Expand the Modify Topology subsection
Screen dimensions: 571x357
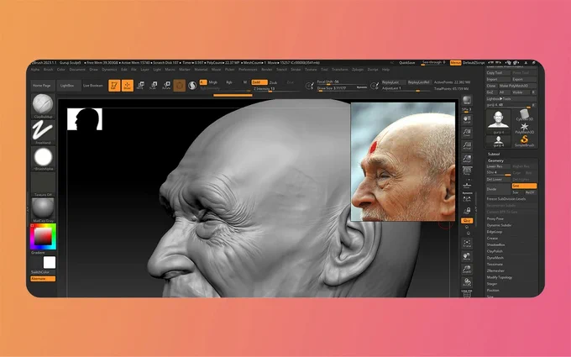click(x=500, y=277)
